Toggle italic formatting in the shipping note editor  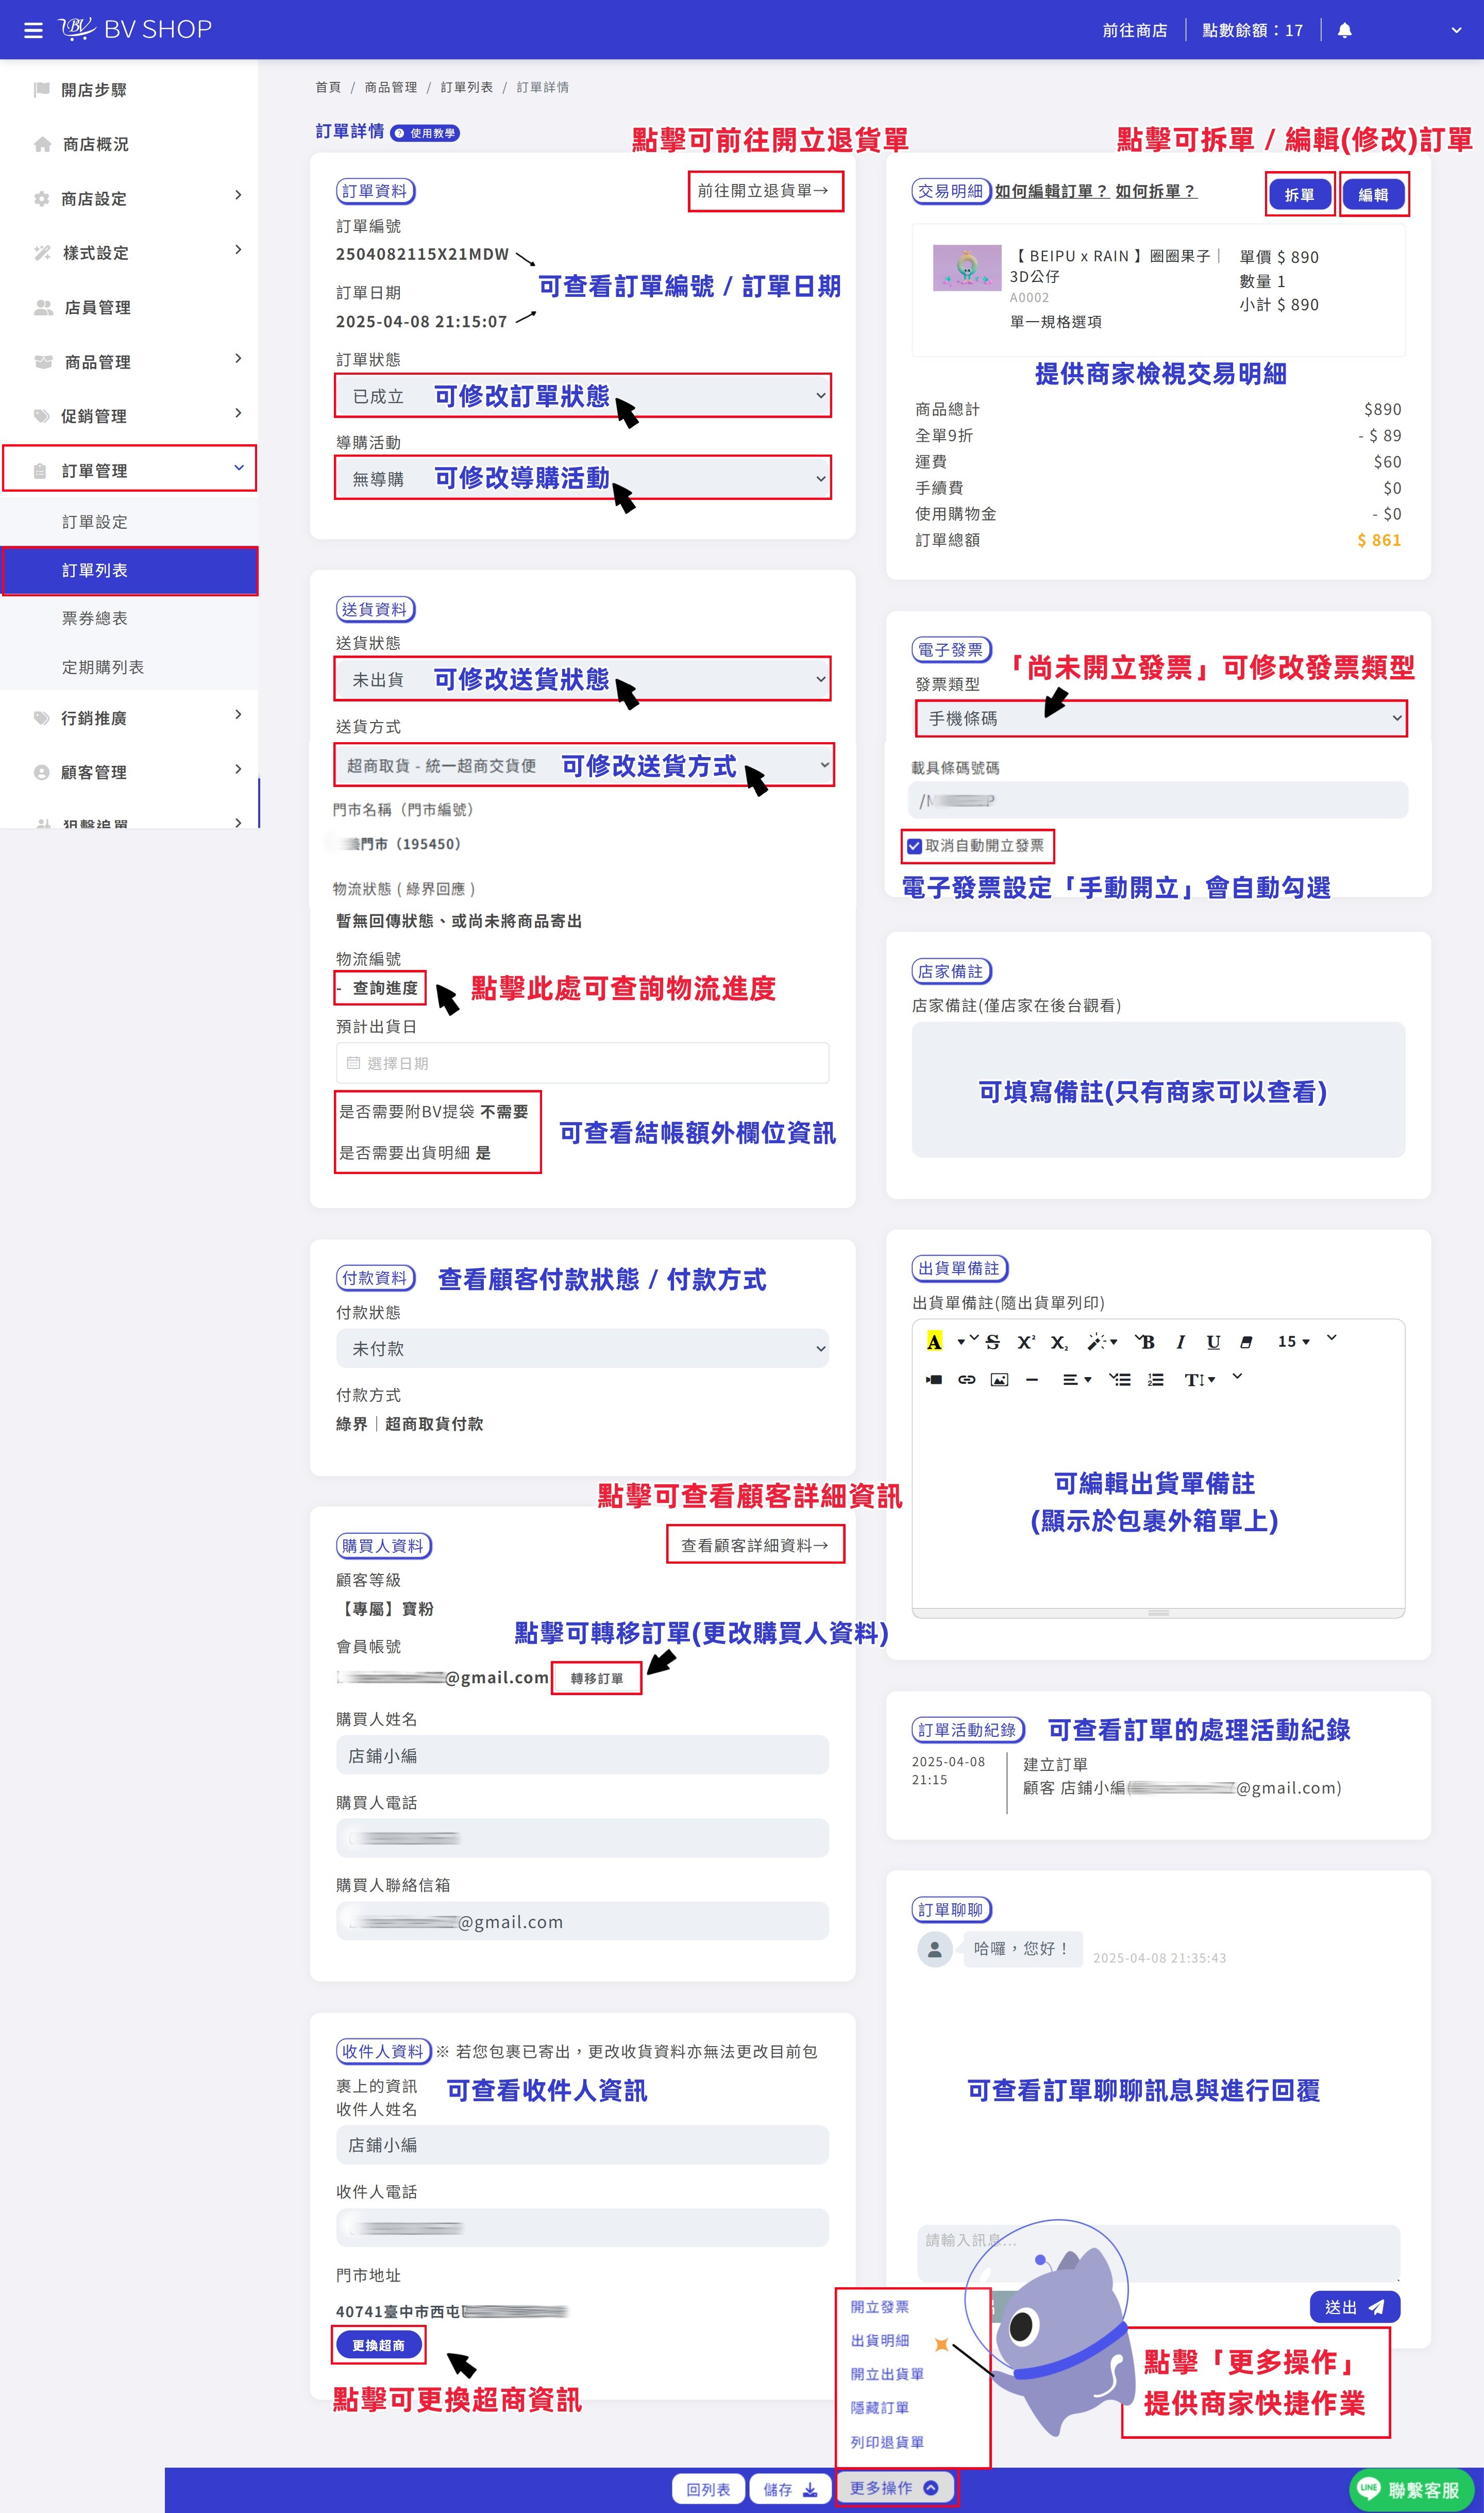tap(1180, 1342)
